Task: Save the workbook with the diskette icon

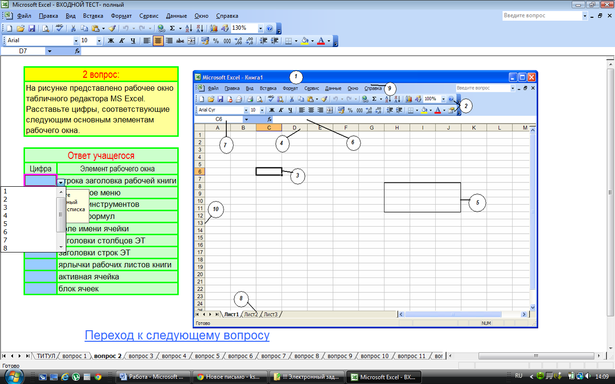Action: 32,28
